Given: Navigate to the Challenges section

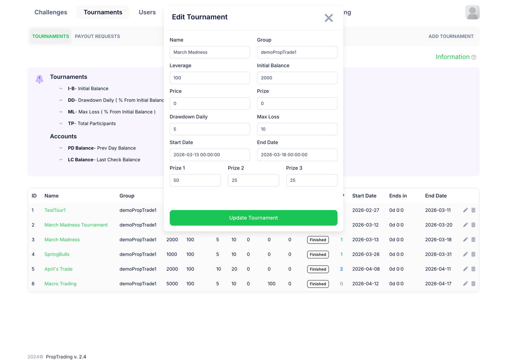Looking at the screenshot, I should (x=51, y=12).
